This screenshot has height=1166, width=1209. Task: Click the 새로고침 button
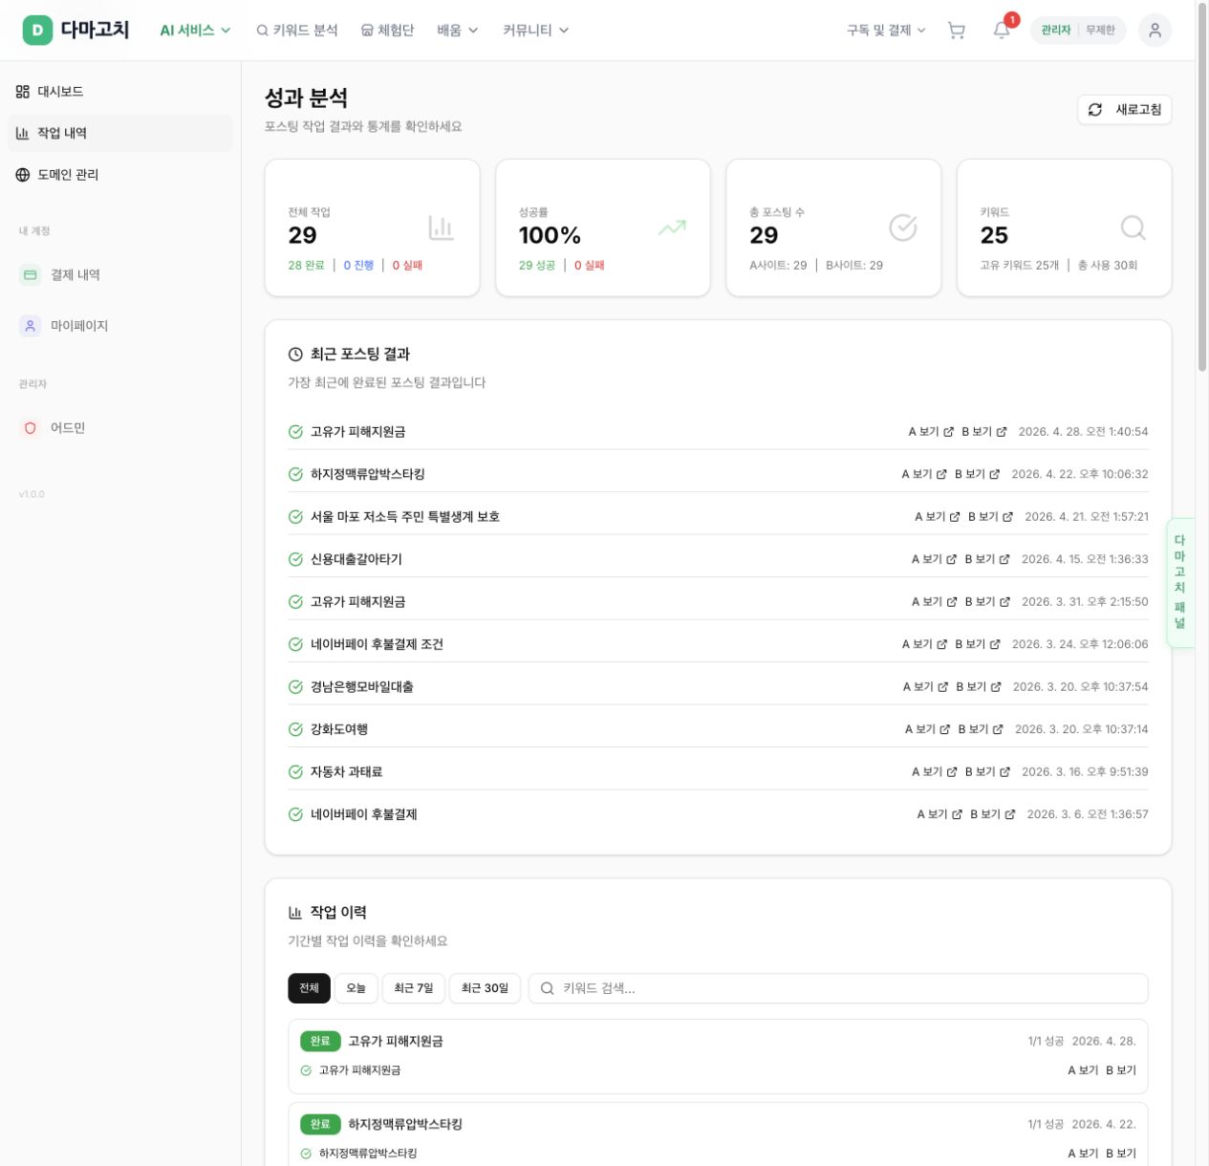click(1124, 110)
